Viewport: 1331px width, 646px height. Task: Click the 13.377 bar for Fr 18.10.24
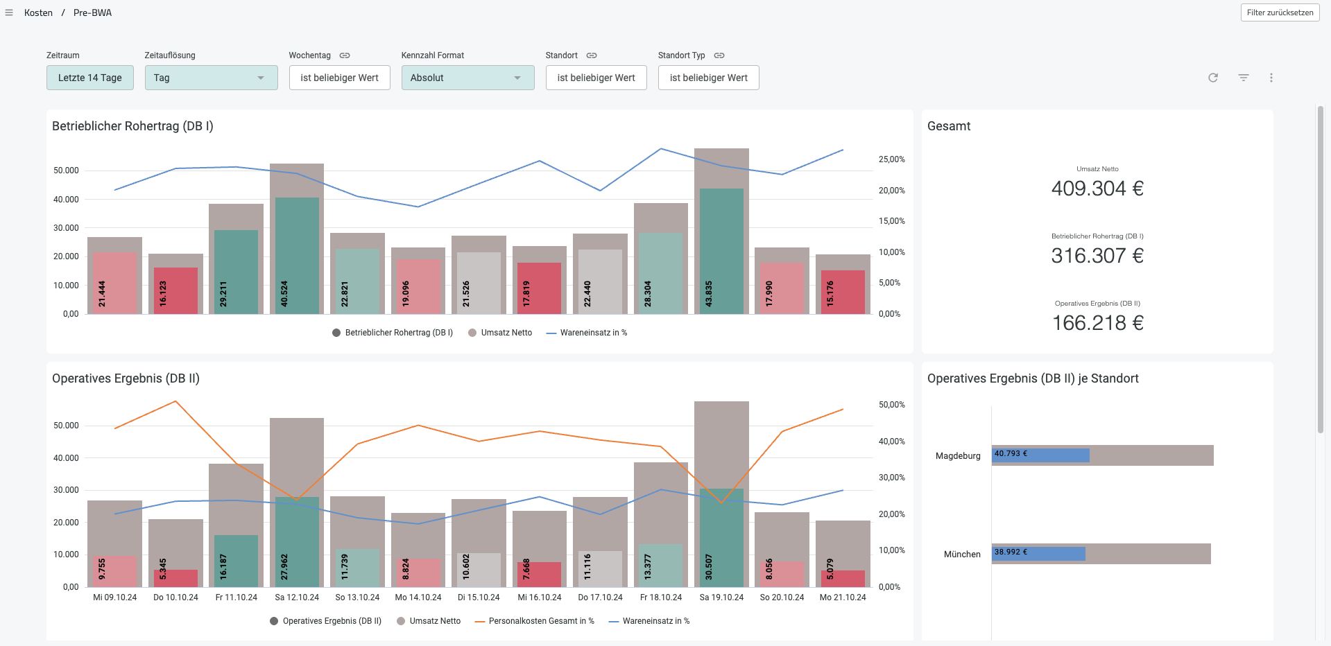point(661,566)
